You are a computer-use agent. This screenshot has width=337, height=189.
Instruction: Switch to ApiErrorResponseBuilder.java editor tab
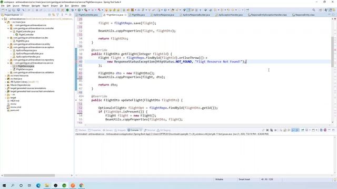click(x=196, y=15)
